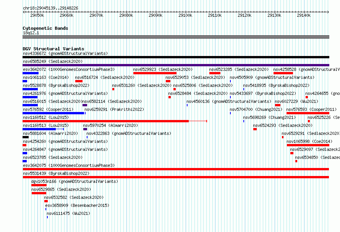Open nsv6524293 (Sedlazeck2020) label
This screenshot has height=232, width=340.
pyautogui.click(x=283, y=125)
